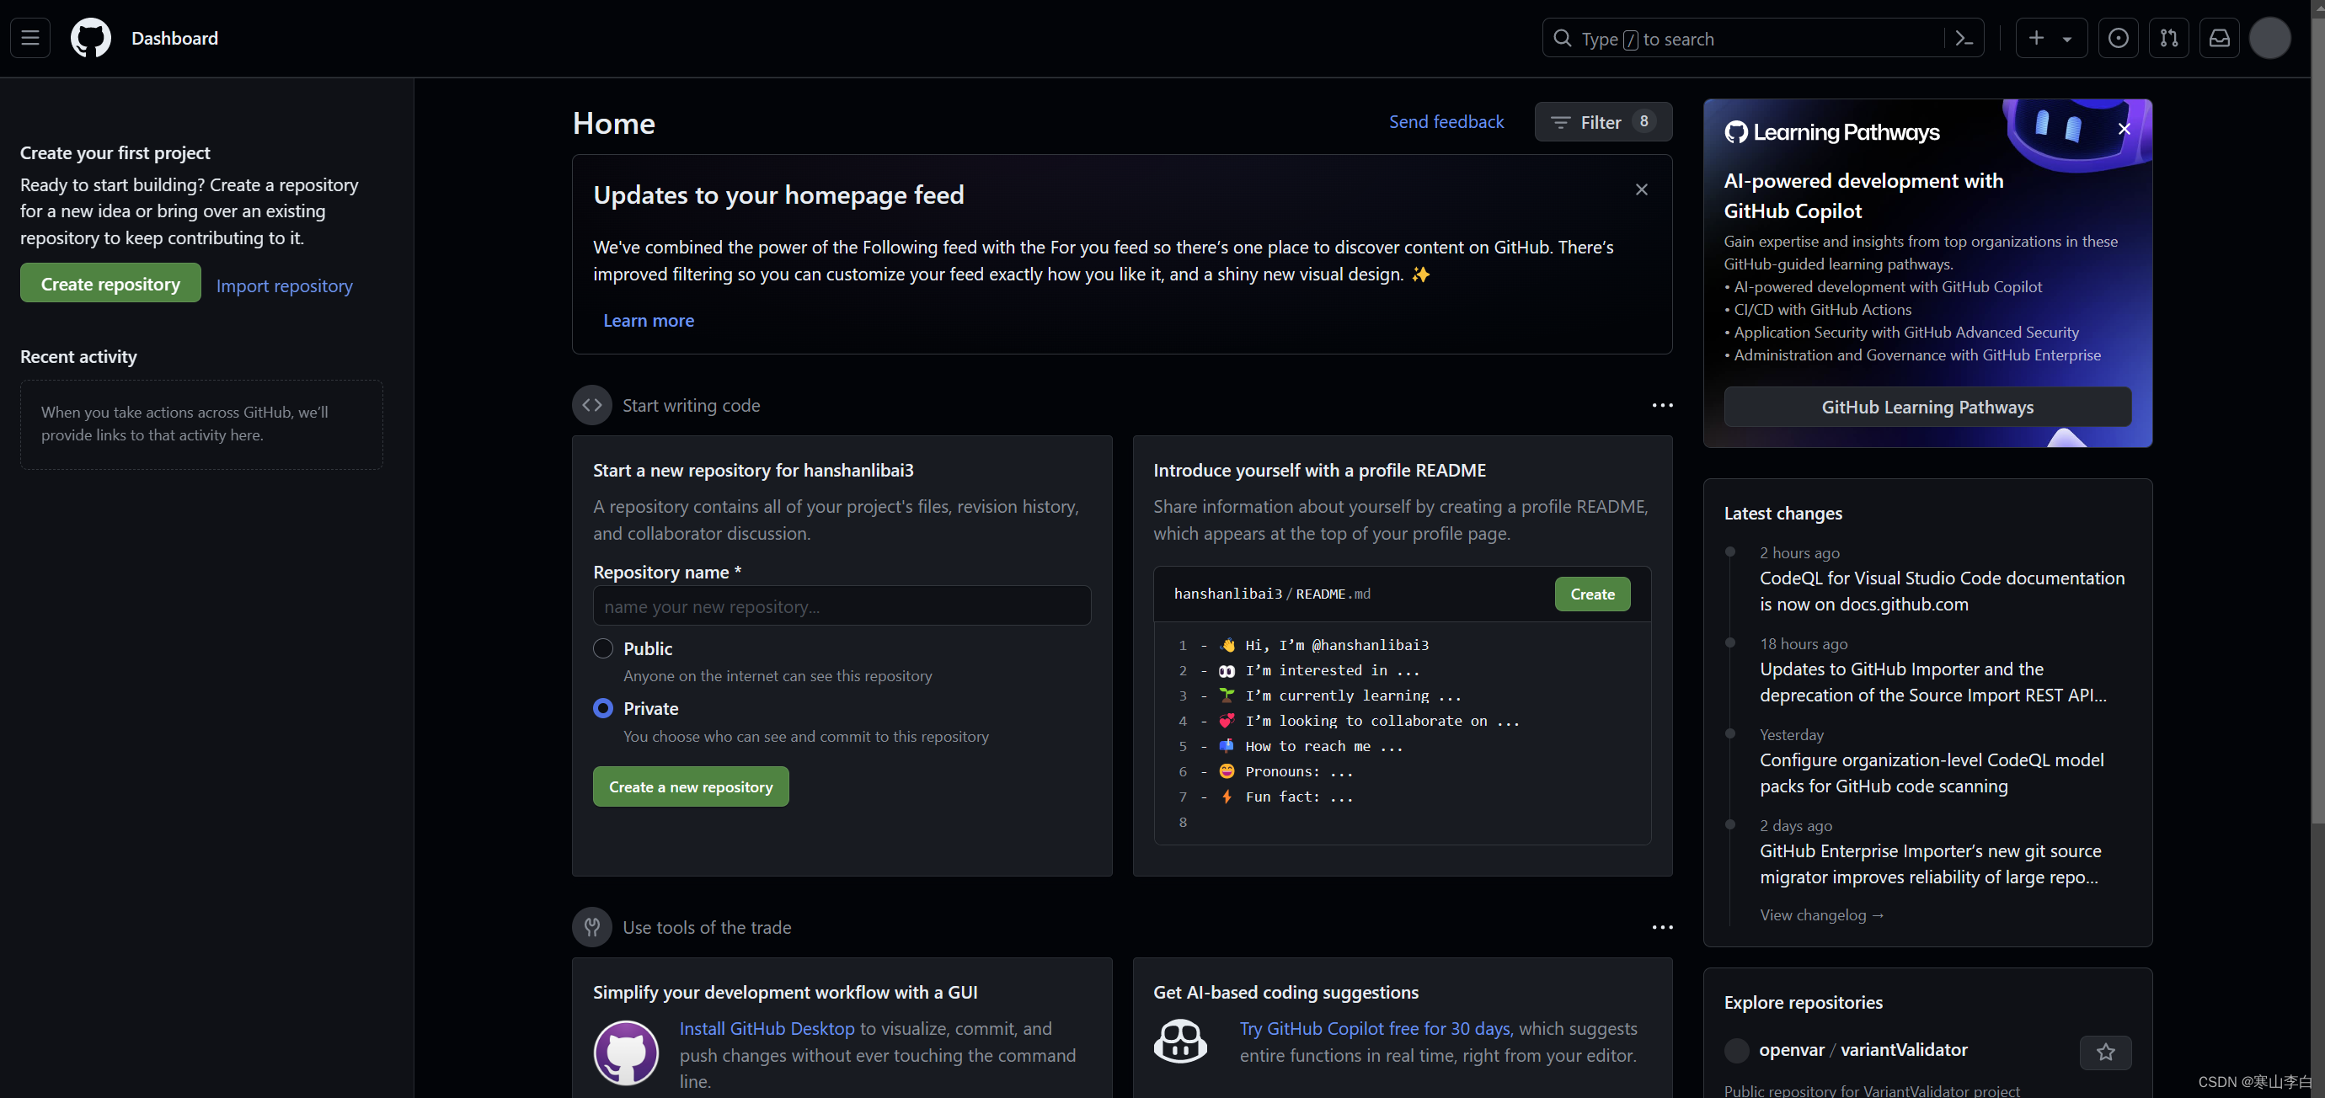The image size is (2325, 1098).
Task: Click the hanshanlibai3 / README.md filename
Action: [1272, 594]
